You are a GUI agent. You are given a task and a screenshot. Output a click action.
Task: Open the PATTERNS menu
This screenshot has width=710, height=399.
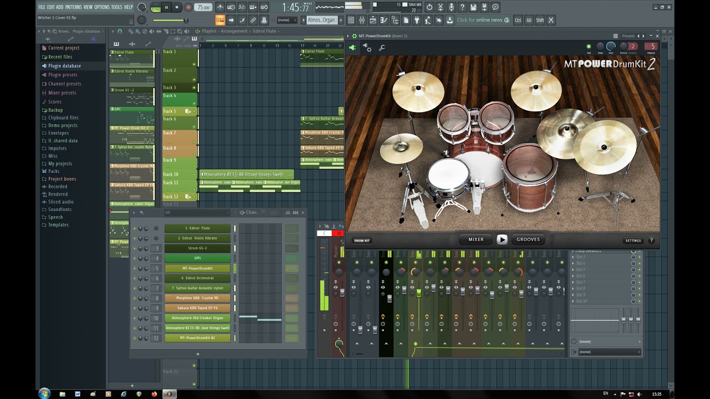(73, 7)
